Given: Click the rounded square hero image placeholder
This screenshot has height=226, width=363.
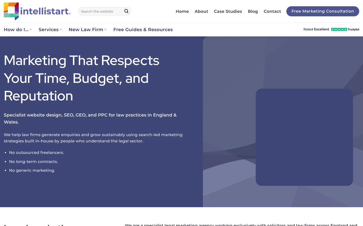Looking at the screenshot, I should coord(304,137).
